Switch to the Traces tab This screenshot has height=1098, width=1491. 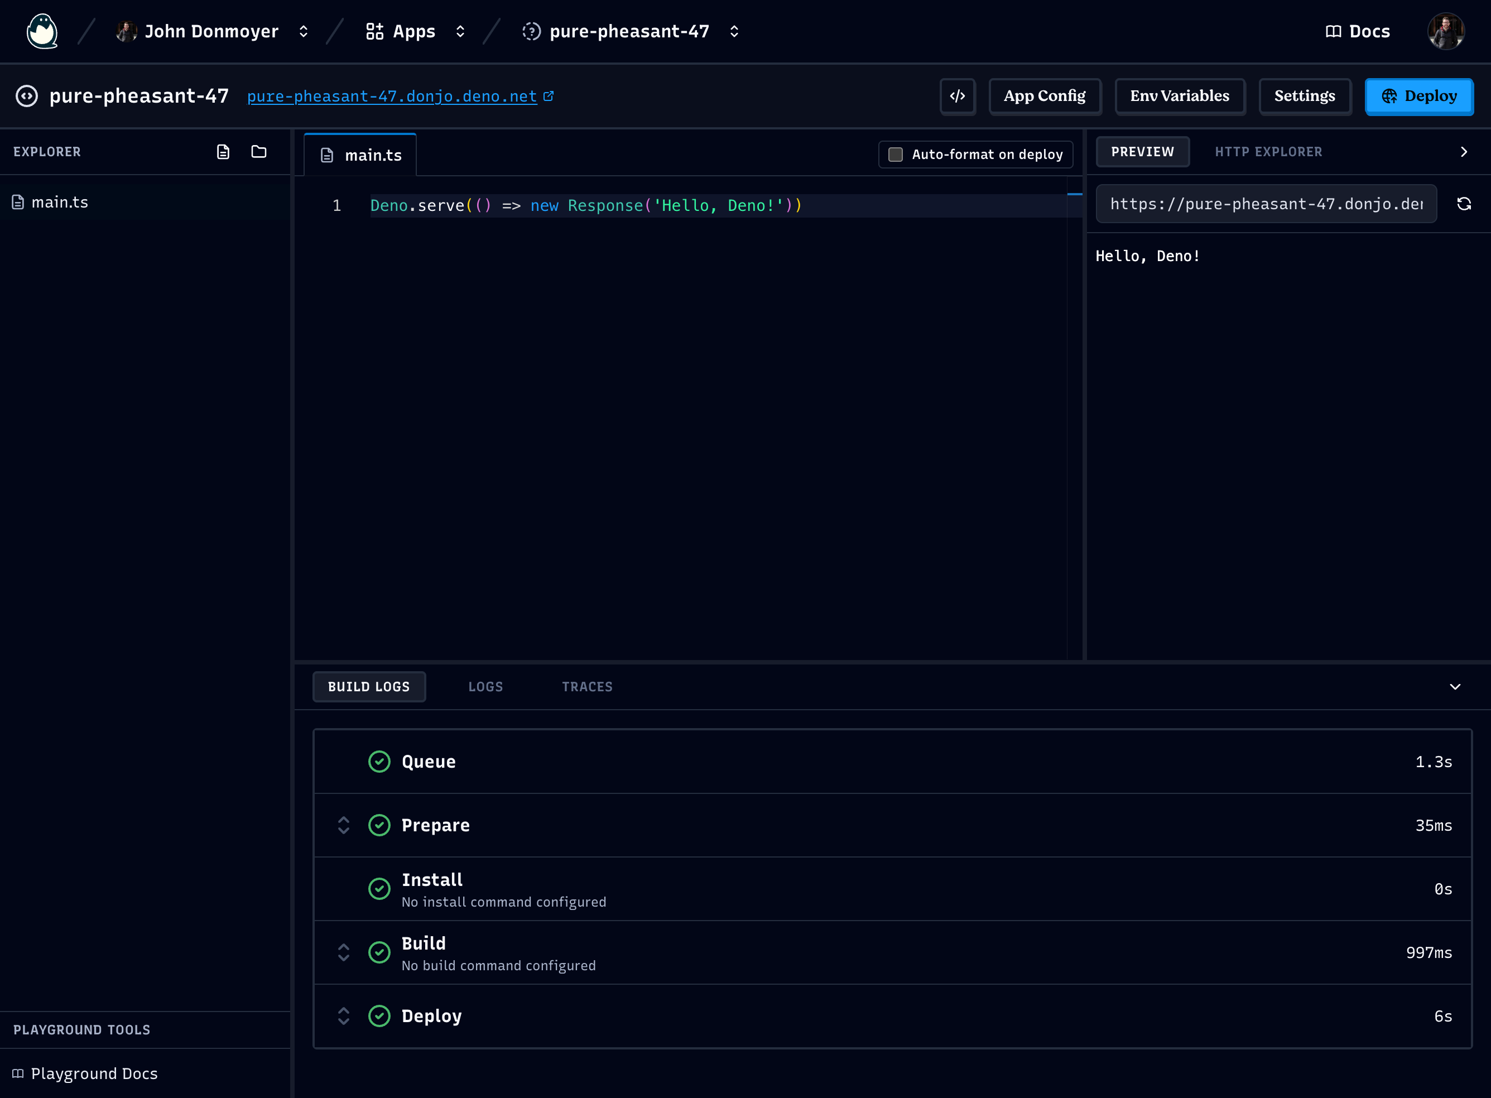tap(587, 687)
